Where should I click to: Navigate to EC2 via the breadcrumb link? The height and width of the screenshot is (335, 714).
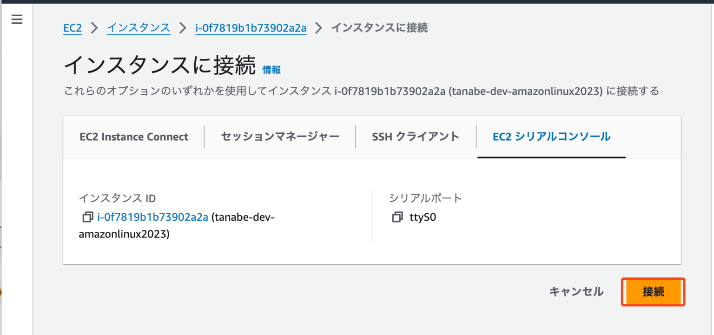point(73,28)
